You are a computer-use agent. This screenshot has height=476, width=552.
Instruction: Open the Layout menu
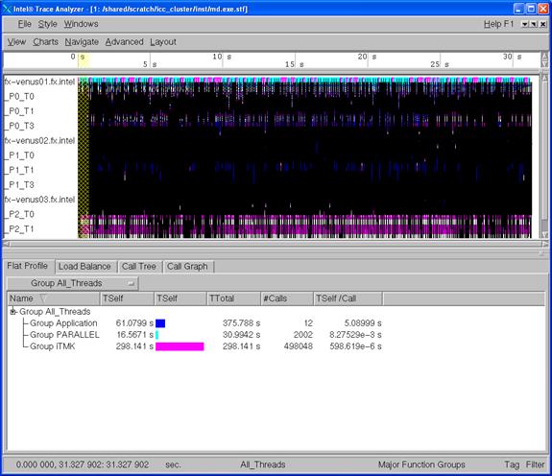tap(163, 42)
